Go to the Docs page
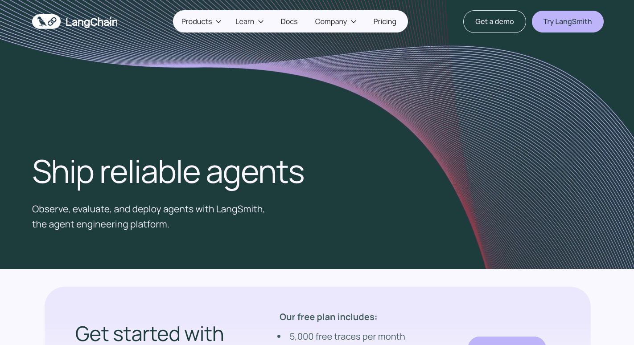Viewport: 634px width, 345px height. tap(289, 21)
